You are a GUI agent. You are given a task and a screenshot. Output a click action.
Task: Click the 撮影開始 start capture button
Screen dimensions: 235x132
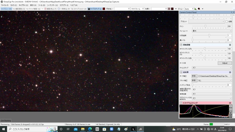pos(19,9)
